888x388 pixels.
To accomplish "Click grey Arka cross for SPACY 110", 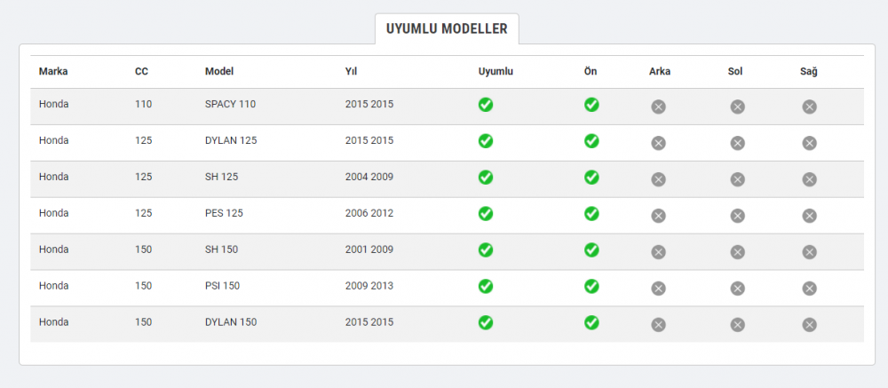I will click(658, 107).
